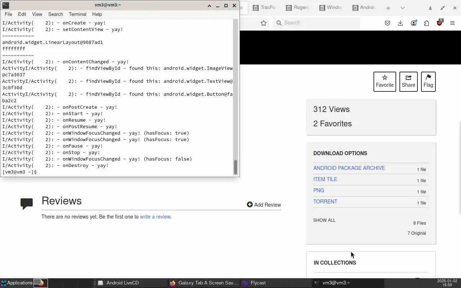Click the 312 Views text
The width and height of the screenshot is (461, 288).
[x=331, y=109]
